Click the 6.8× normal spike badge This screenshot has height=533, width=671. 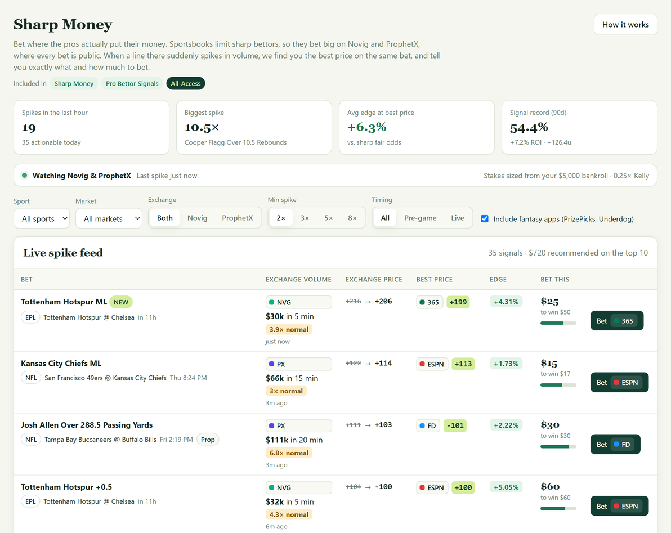pos(289,453)
